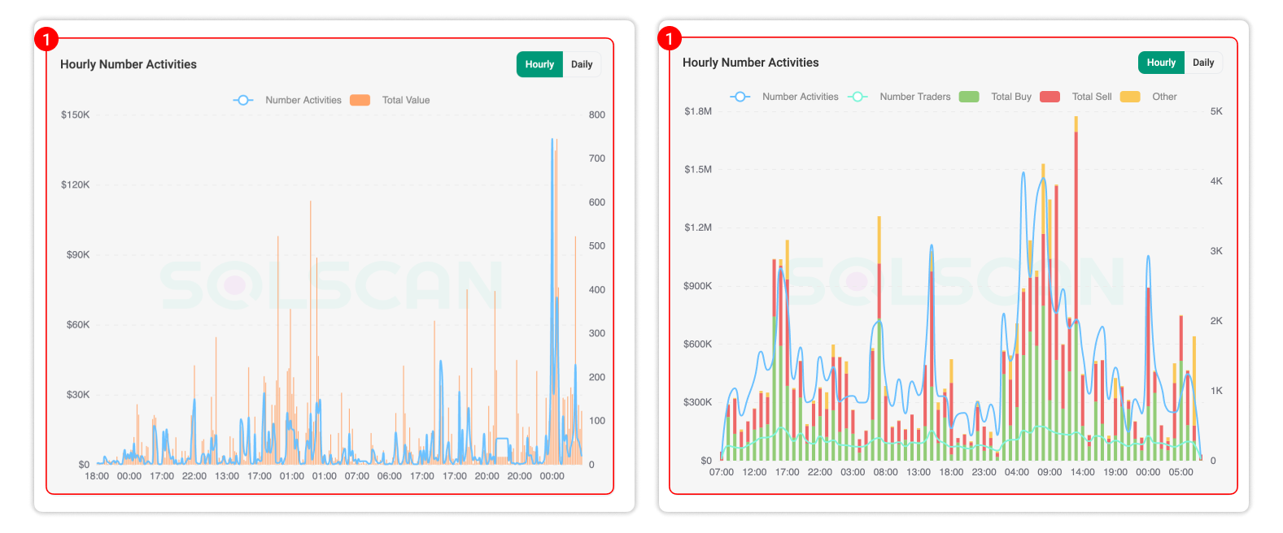This screenshot has height=533, width=1283.
Task: Click the Number Activities line marker in left chart legend
Action: pos(243,100)
